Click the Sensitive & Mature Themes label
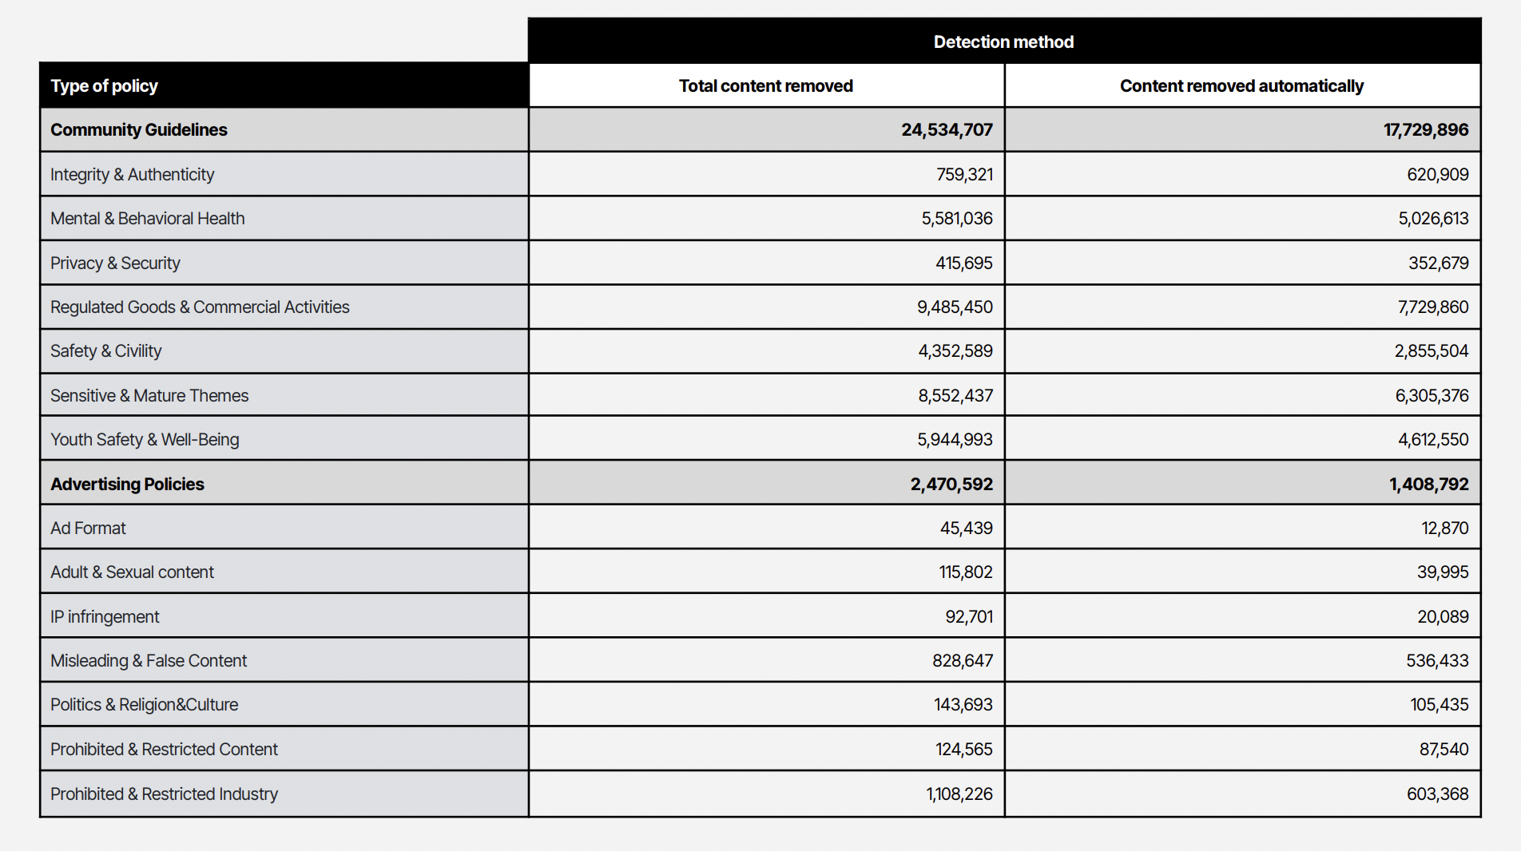 (149, 395)
